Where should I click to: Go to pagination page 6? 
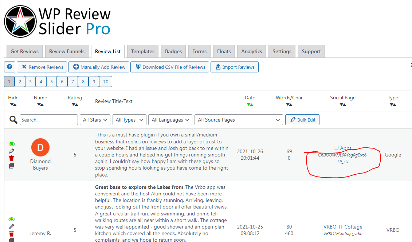coord(62,82)
